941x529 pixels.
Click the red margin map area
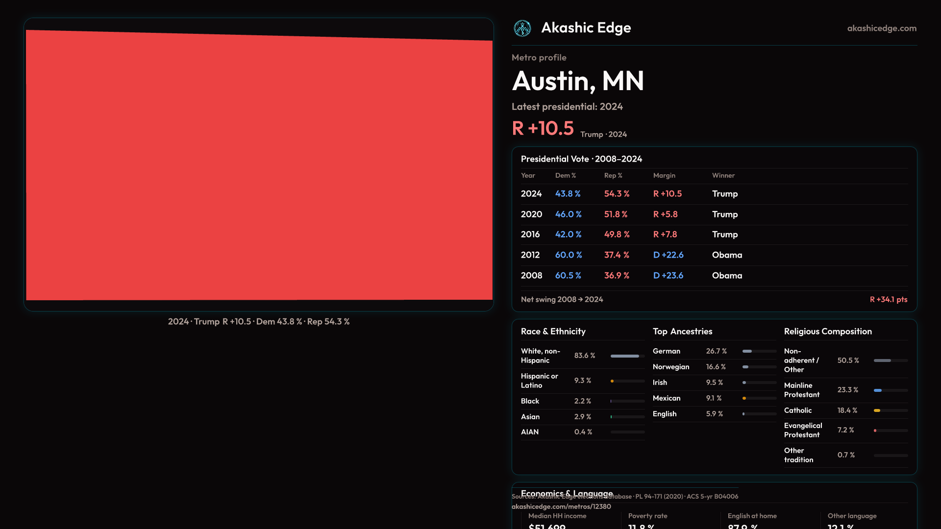259,167
